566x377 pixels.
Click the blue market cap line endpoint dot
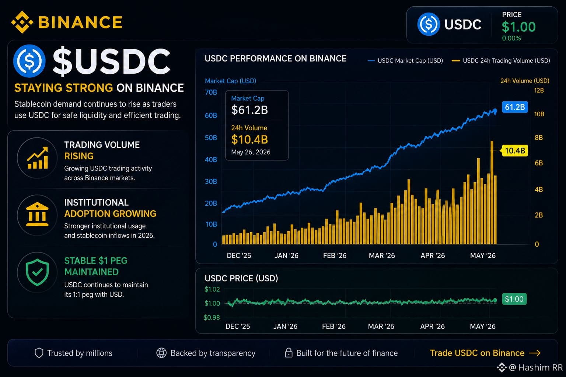tap(495, 110)
